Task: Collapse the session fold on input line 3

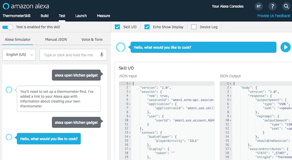Action: point(130,92)
